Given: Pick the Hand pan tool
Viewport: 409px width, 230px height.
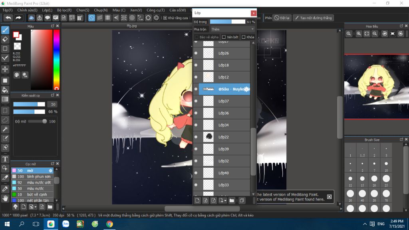Looking at the screenshot, I should coord(5,198).
